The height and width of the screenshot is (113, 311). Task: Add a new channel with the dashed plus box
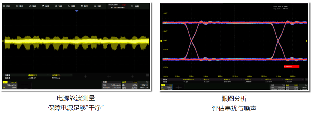(25, 85)
